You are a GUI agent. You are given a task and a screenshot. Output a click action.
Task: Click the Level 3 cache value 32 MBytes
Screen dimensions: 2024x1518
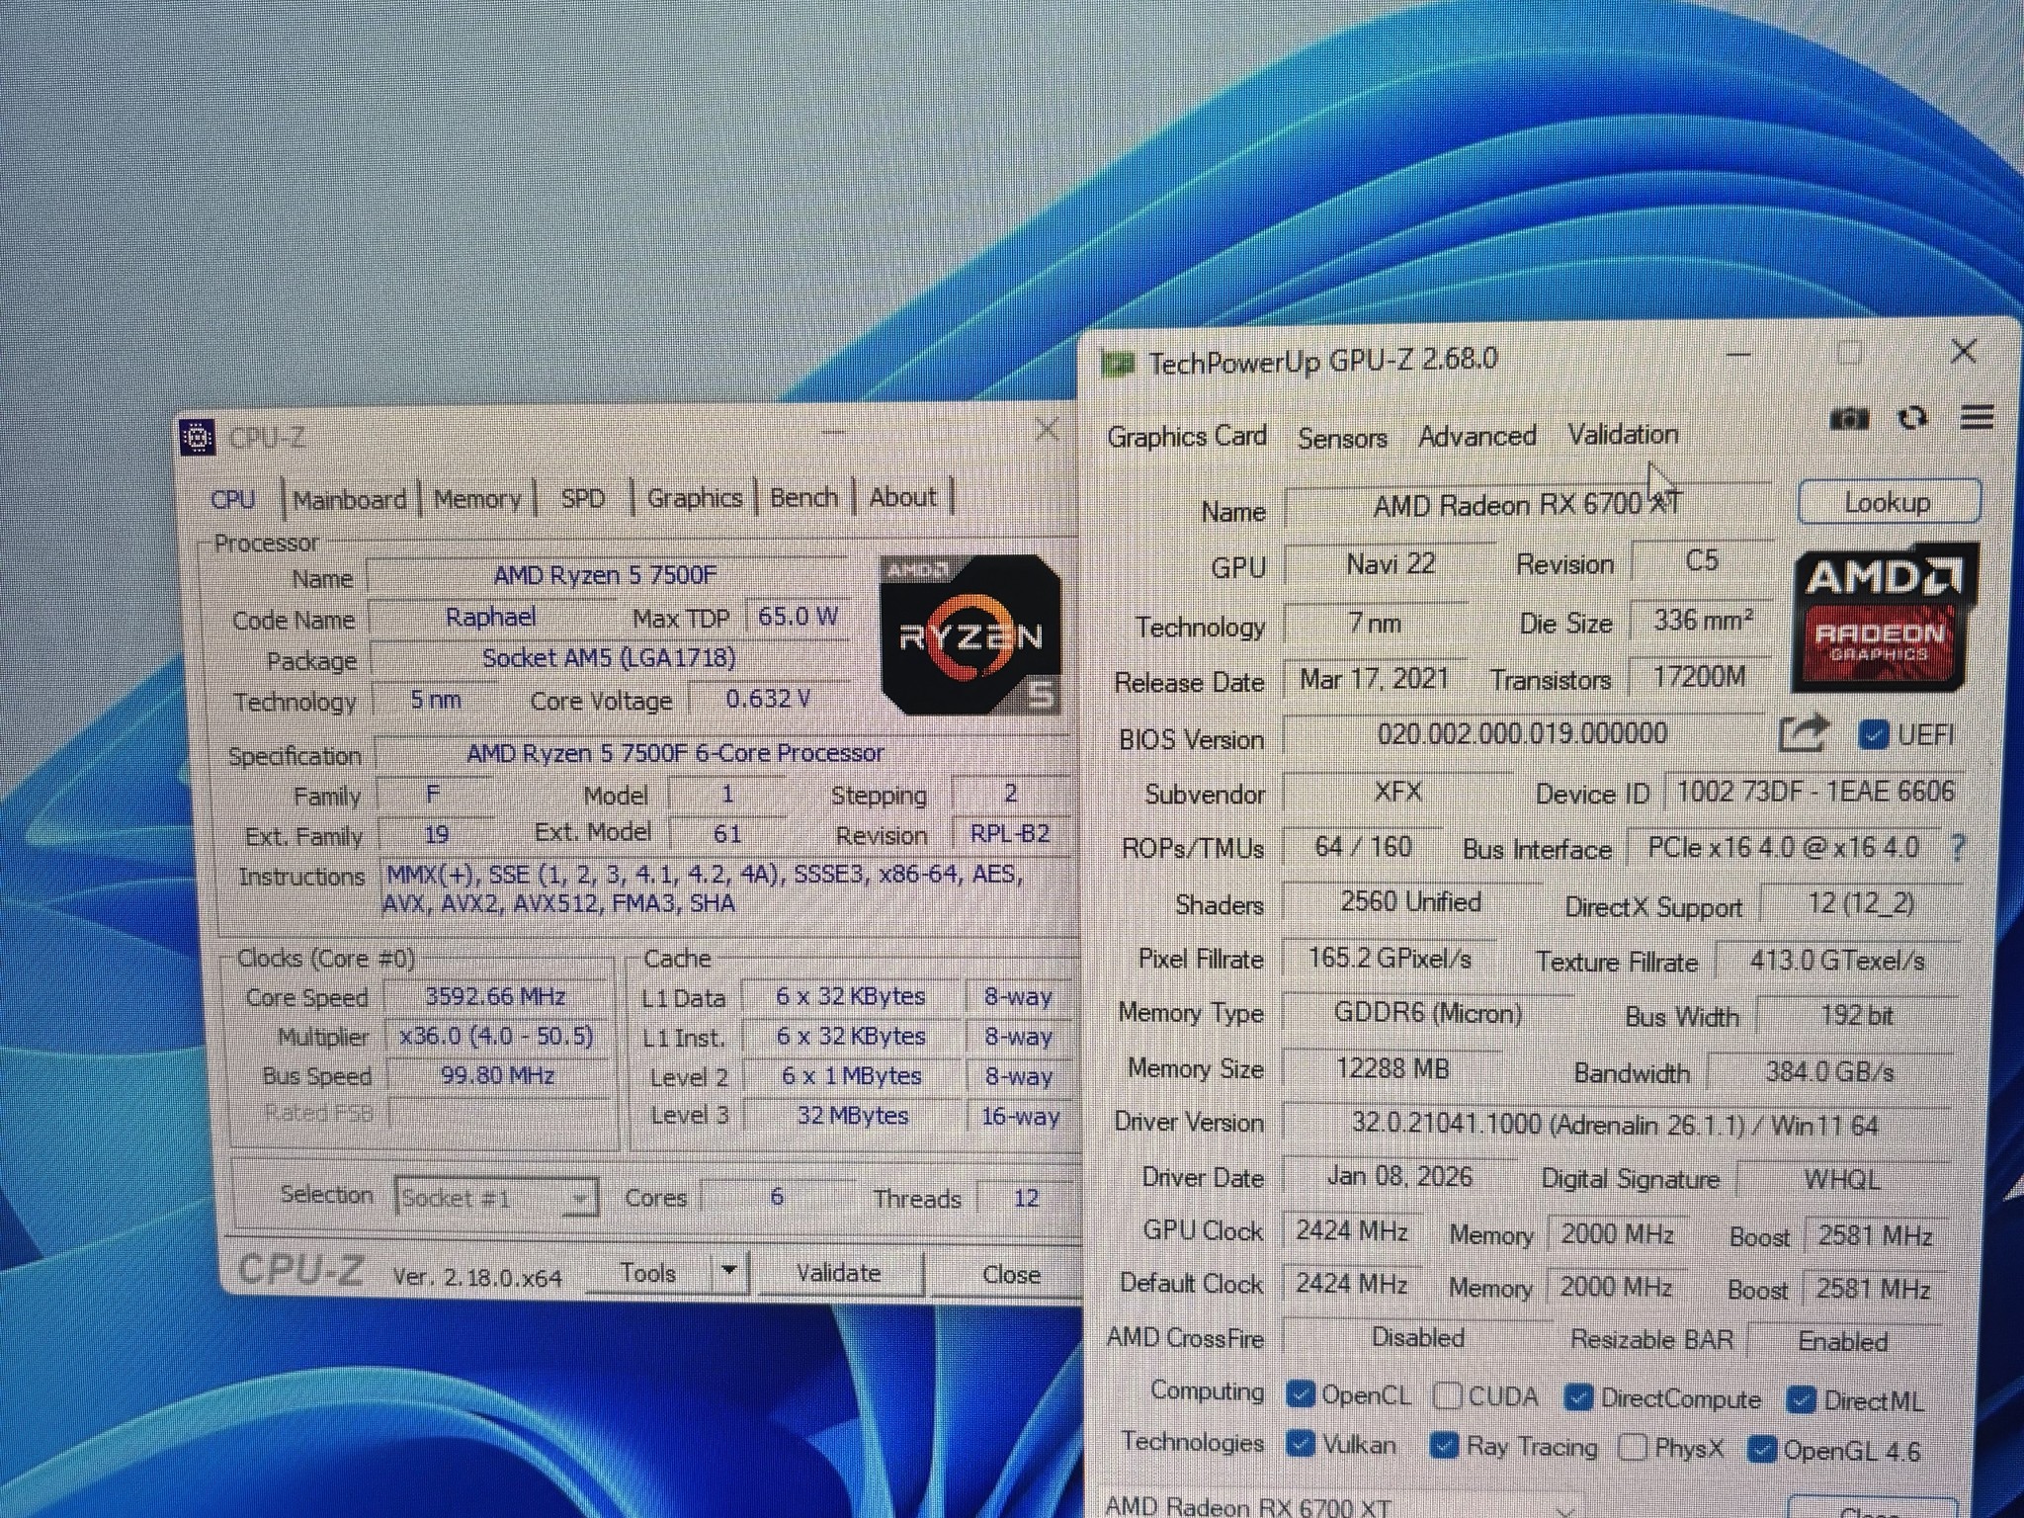(x=852, y=1116)
